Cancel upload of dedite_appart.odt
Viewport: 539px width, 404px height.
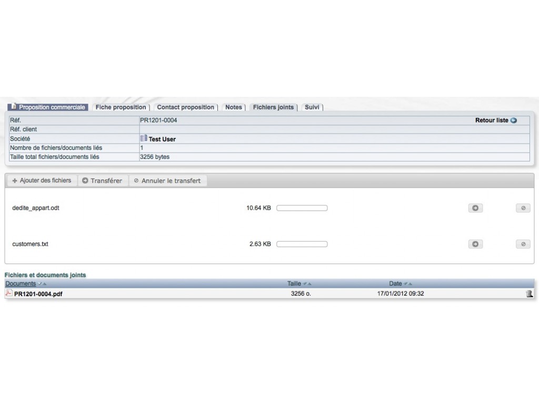pyautogui.click(x=523, y=208)
